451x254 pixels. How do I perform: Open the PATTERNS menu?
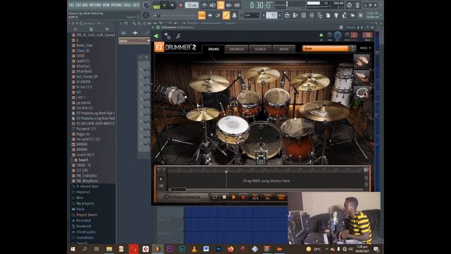click(x=95, y=5)
